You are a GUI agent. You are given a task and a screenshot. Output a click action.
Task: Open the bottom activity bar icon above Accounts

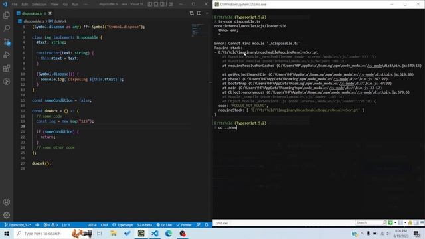click(x=7, y=81)
